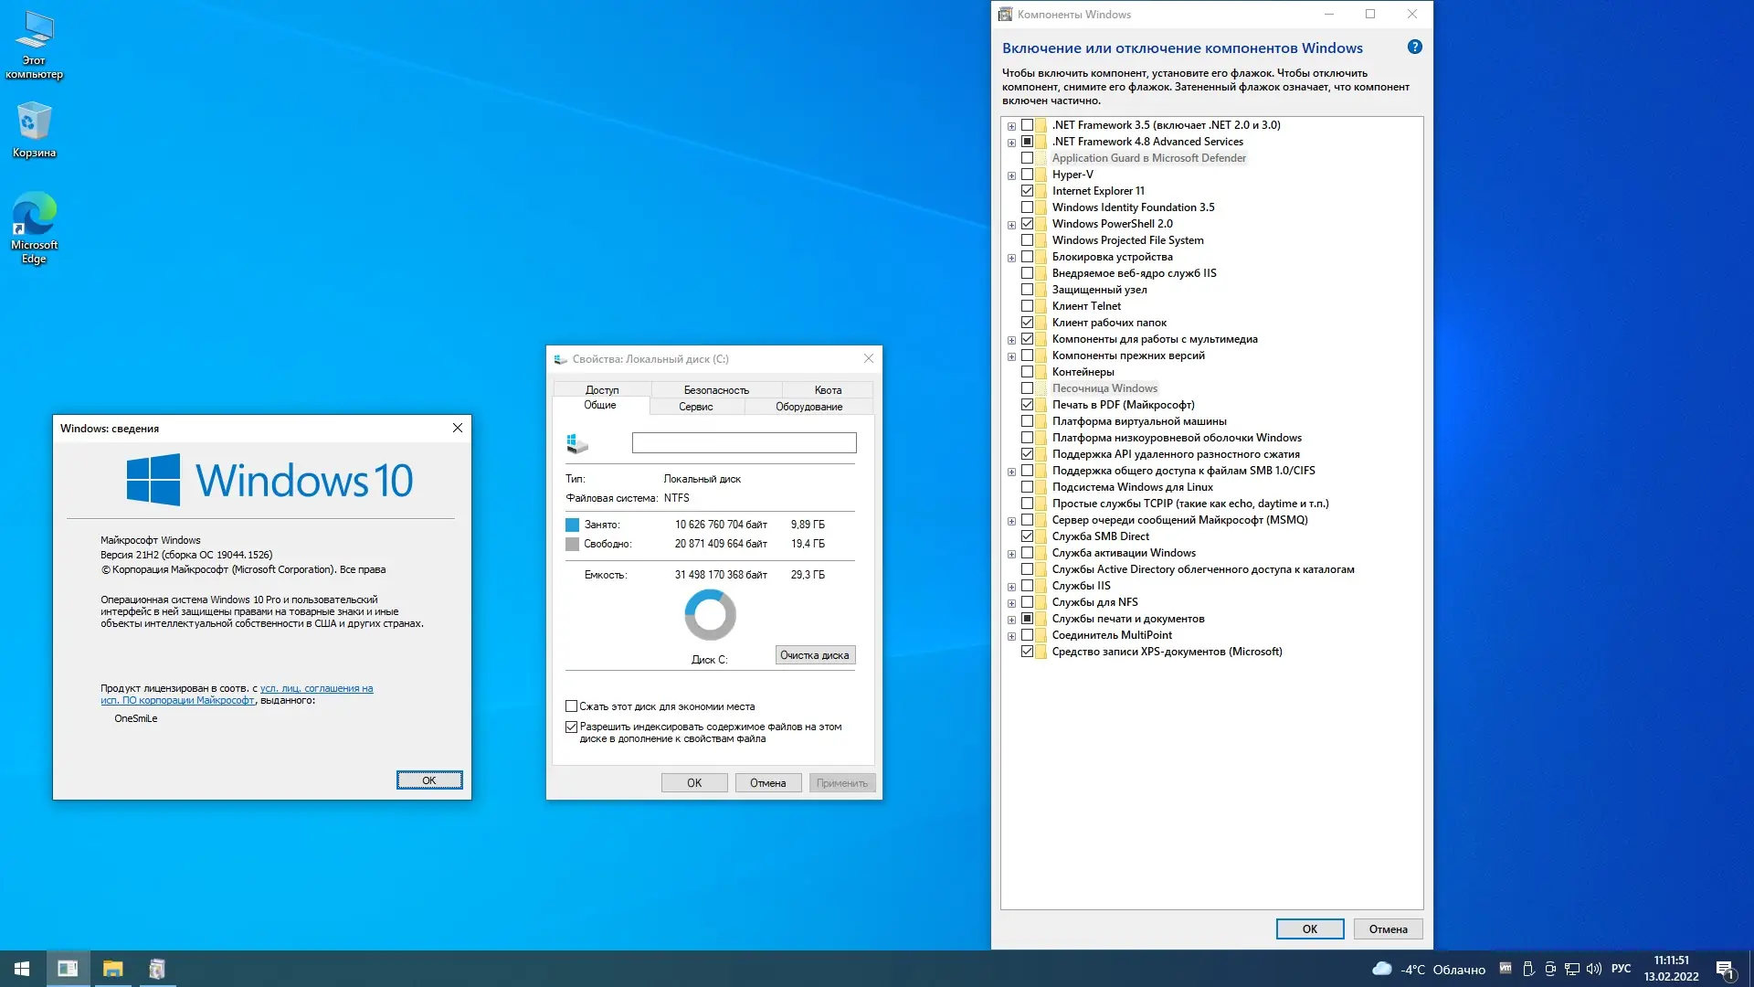Viewport: 1754px width, 987px height.
Task: Enable the Telnet client checkbox
Action: (1027, 306)
